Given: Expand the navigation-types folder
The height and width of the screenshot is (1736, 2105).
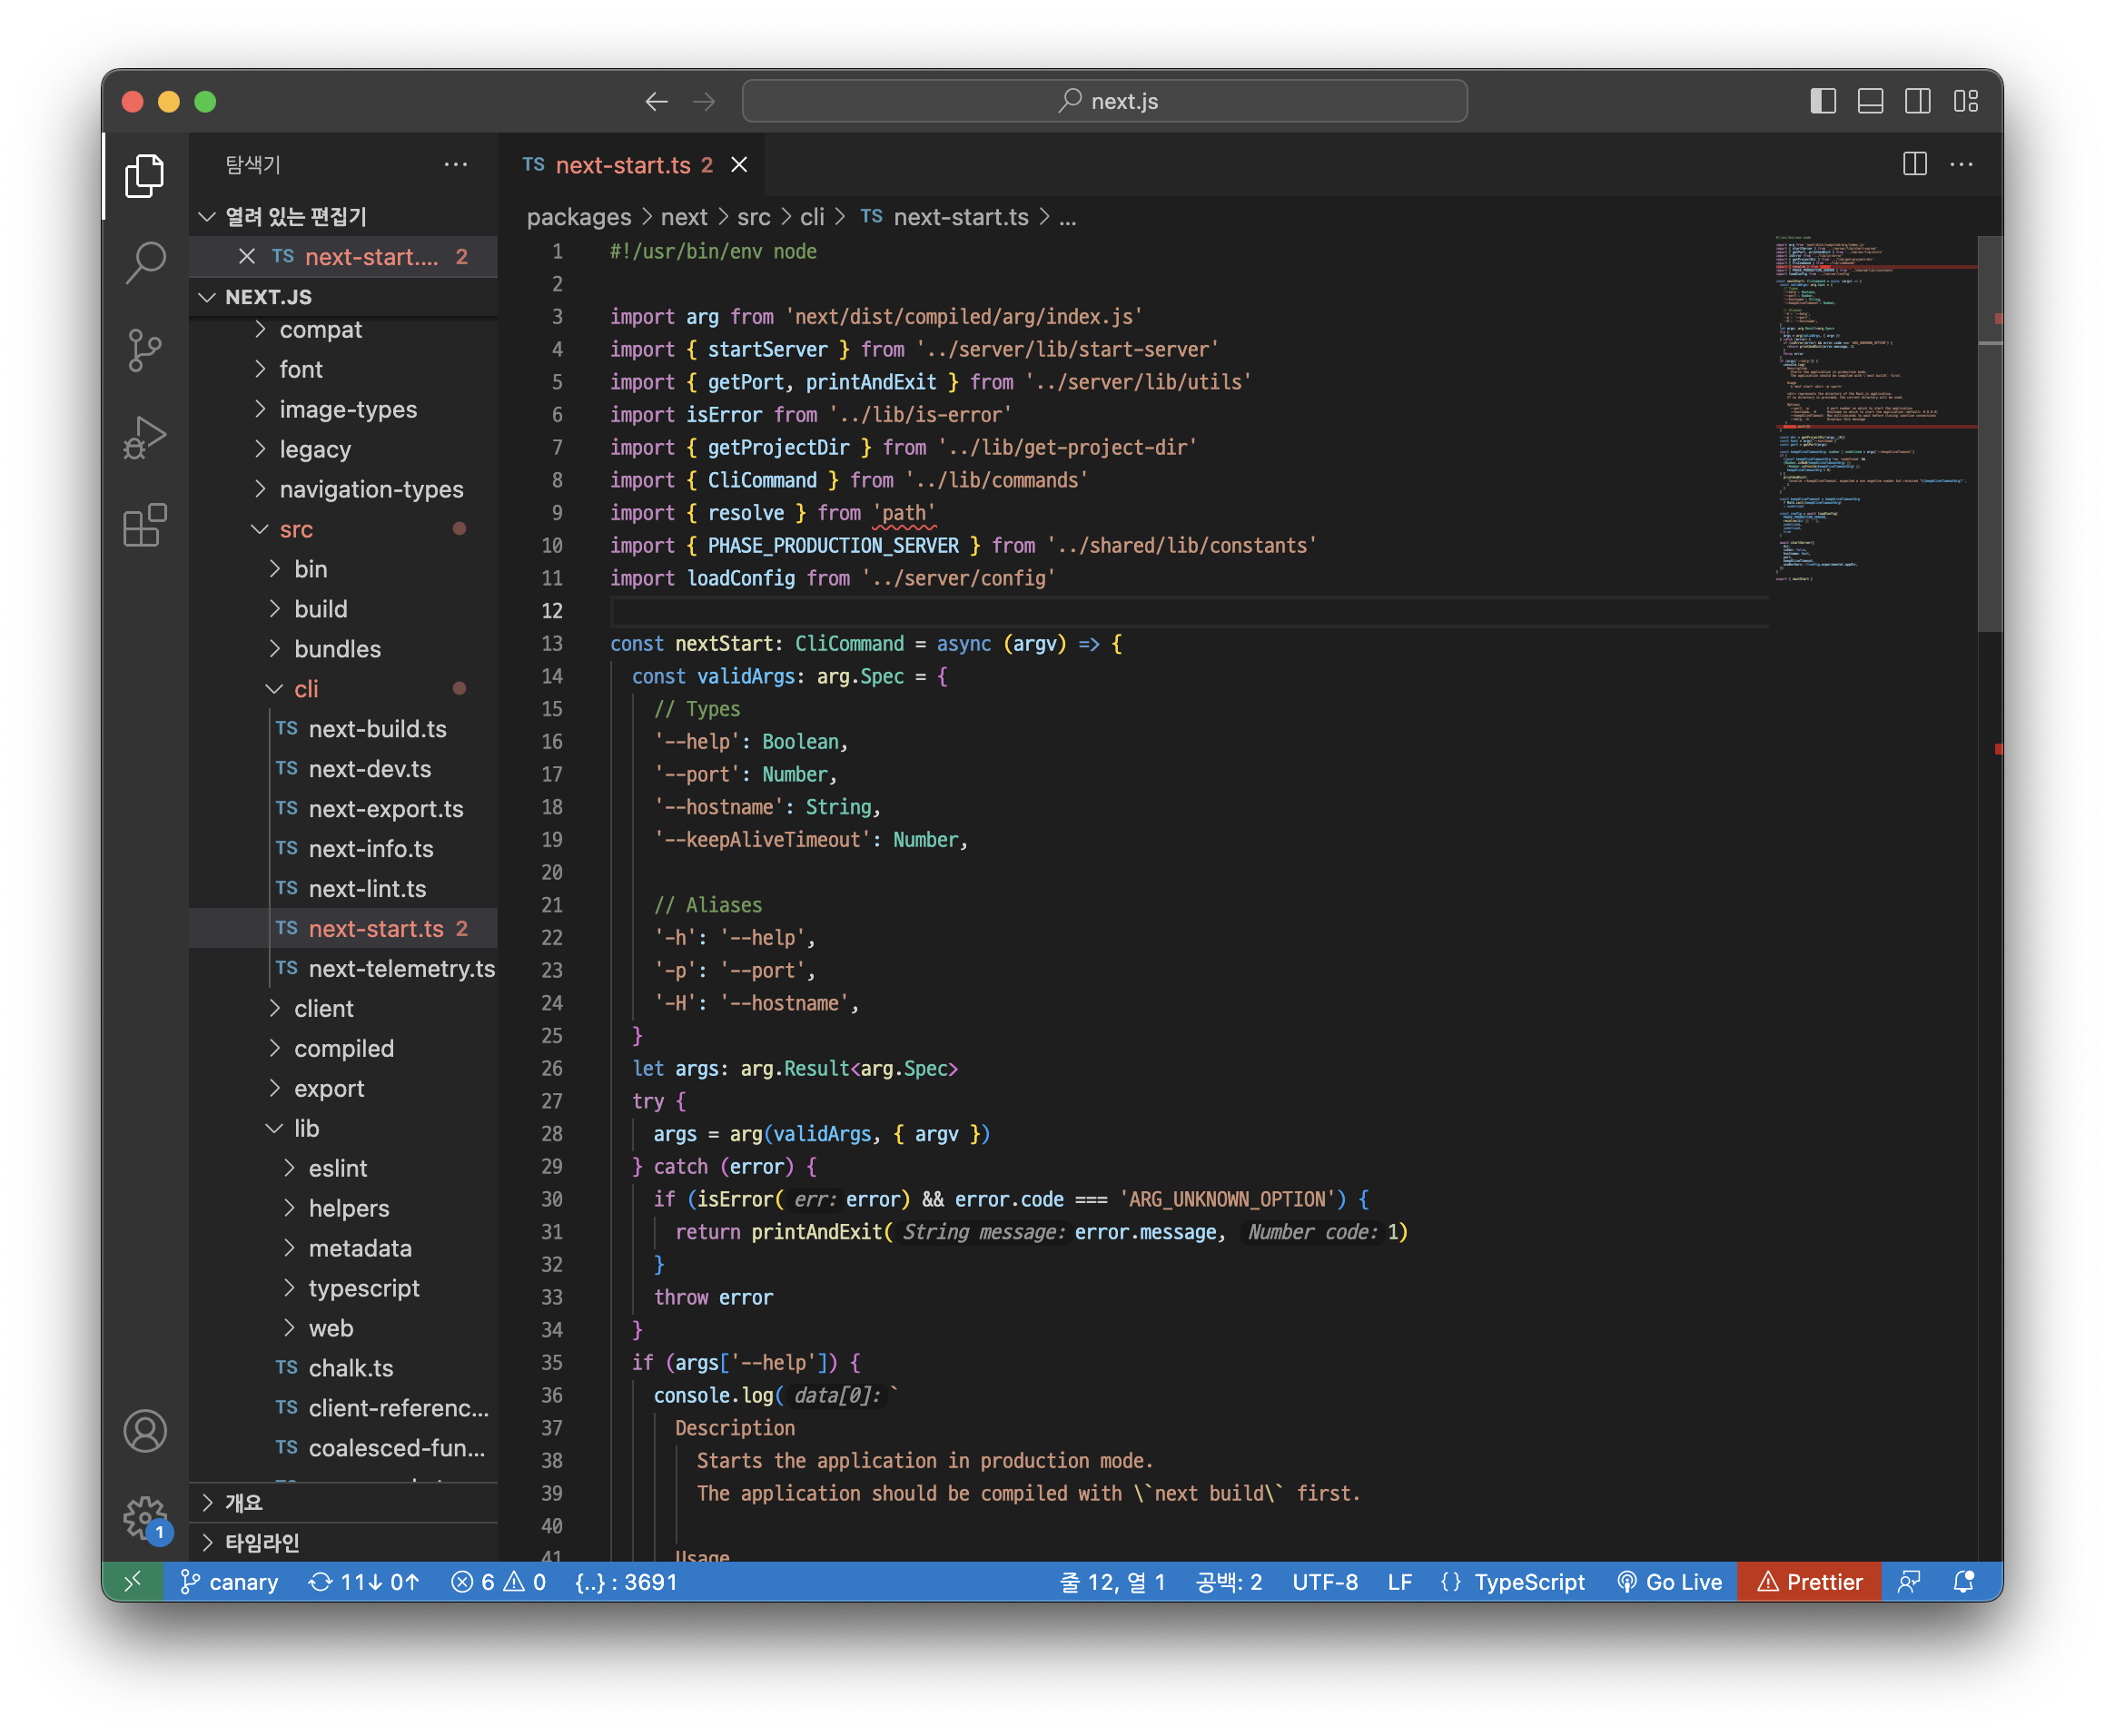Looking at the screenshot, I should tap(343, 489).
